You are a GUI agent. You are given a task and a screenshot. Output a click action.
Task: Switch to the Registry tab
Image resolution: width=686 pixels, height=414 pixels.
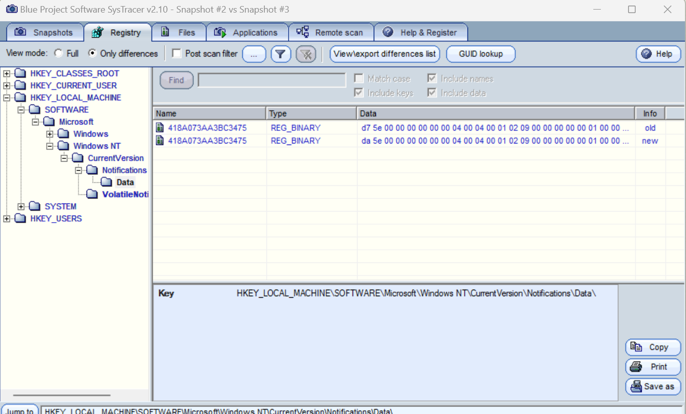click(x=117, y=32)
